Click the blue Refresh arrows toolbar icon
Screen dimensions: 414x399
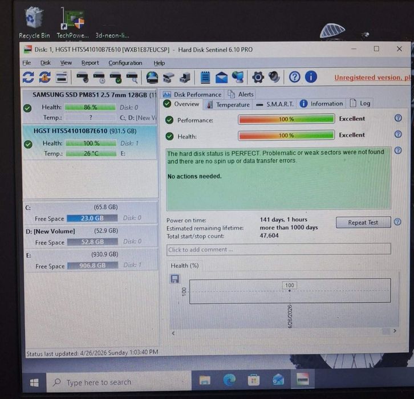pos(29,78)
